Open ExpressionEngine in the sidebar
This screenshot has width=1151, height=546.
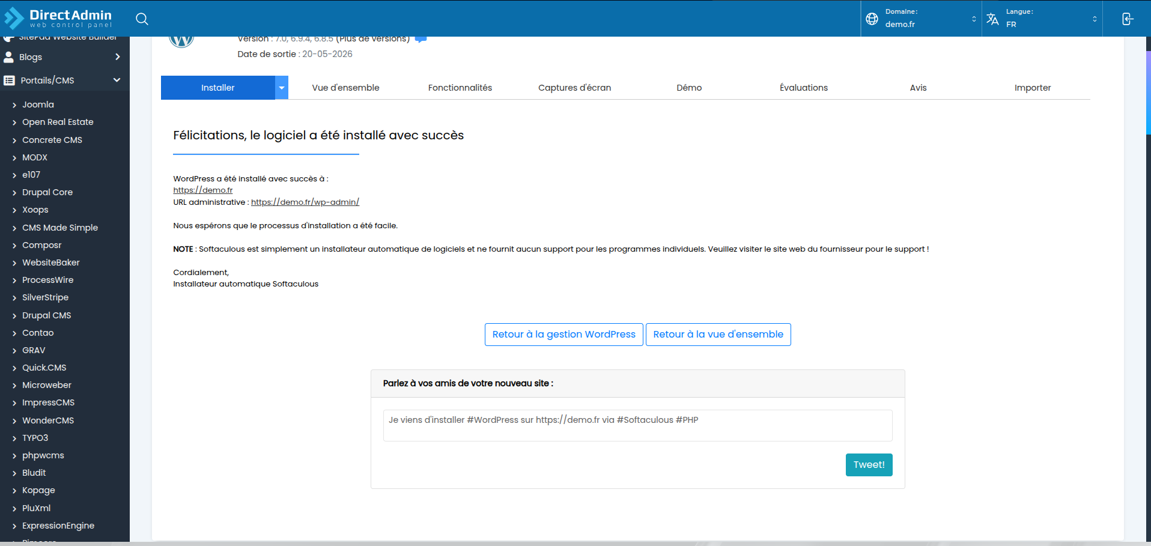(x=58, y=526)
